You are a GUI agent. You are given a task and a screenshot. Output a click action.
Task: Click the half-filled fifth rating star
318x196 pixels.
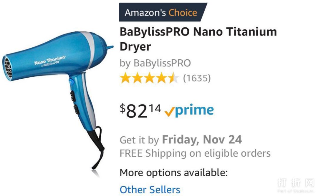pyautogui.click(x=173, y=78)
